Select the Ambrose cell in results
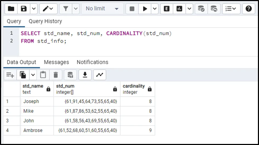Viewport: 259px width, 145px height. click(x=33, y=130)
